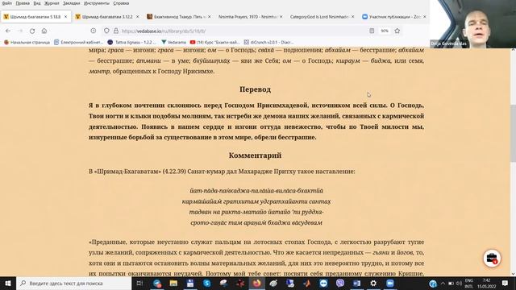Open Електронний кабінет bookmark
This screenshot has width=516, height=290.
tap(79, 42)
